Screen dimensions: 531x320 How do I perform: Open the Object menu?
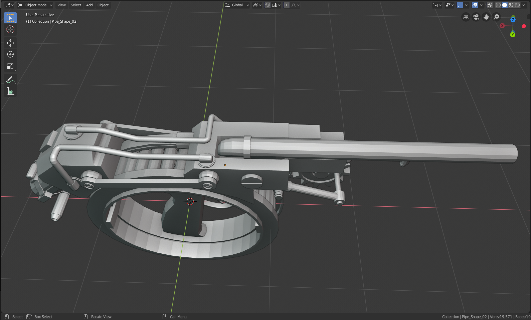pos(103,5)
